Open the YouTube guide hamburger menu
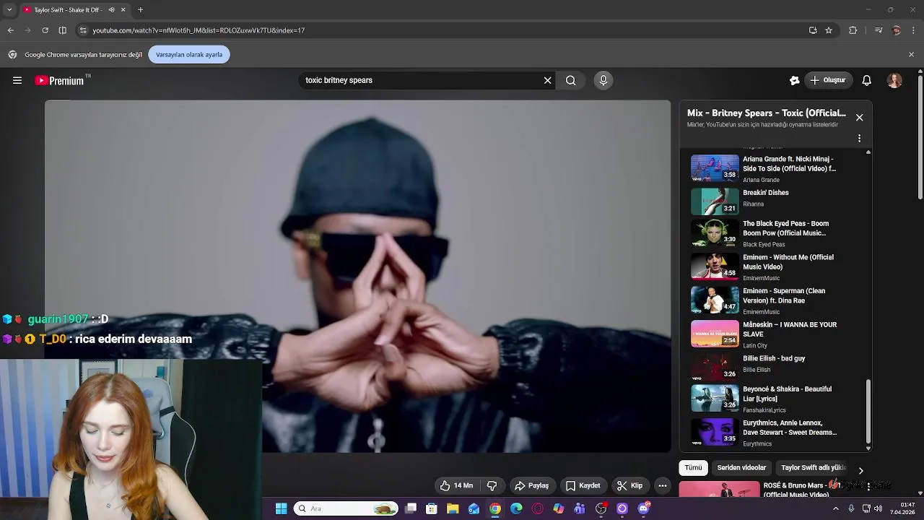924x520 pixels. click(x=17, y=80)
